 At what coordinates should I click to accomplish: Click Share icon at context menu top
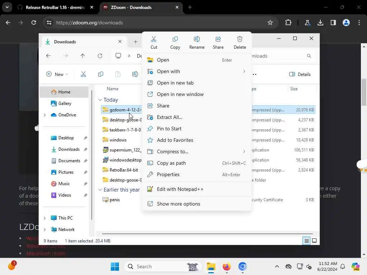[x=218, y=43]
